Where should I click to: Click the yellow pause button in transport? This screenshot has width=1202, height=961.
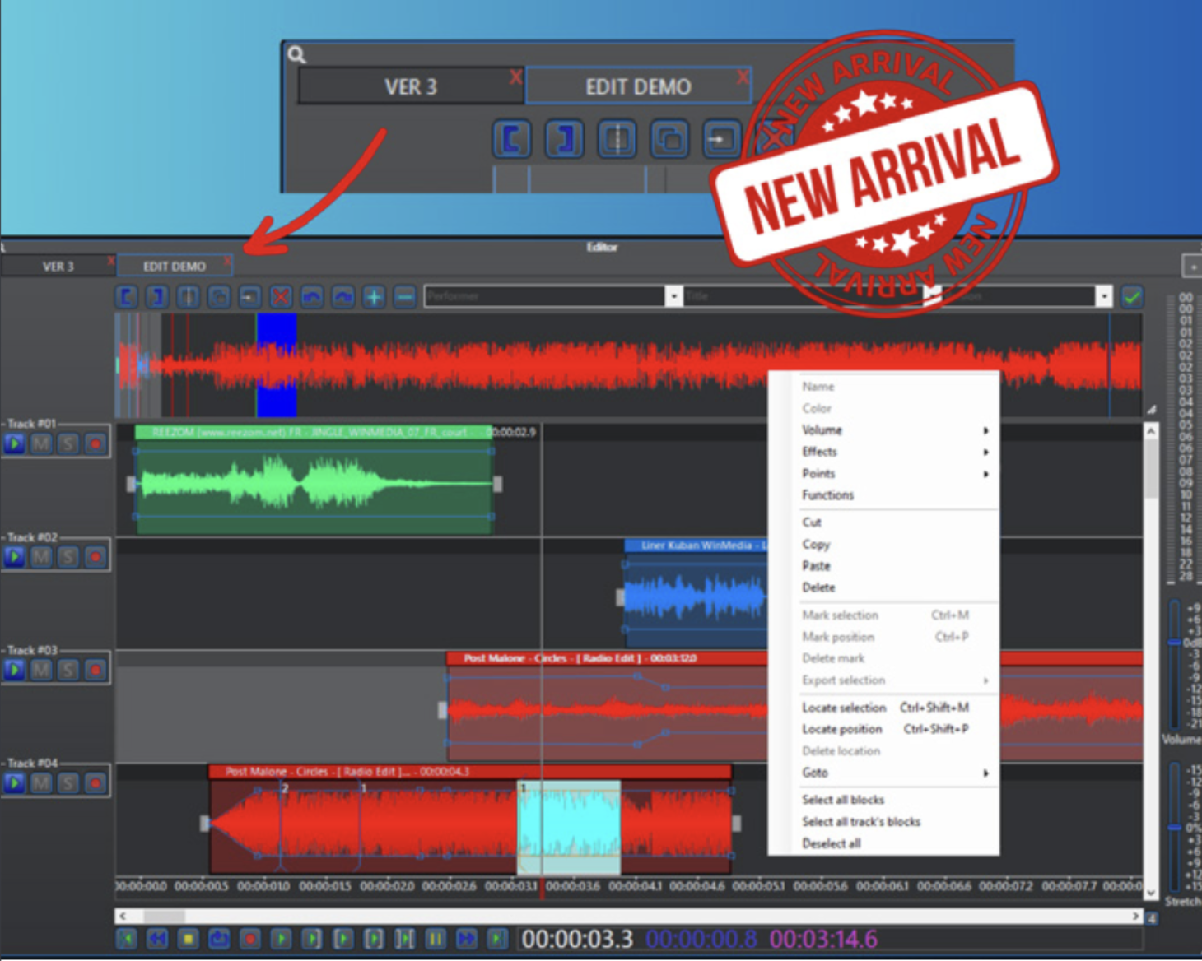click(x=436, y=939)
